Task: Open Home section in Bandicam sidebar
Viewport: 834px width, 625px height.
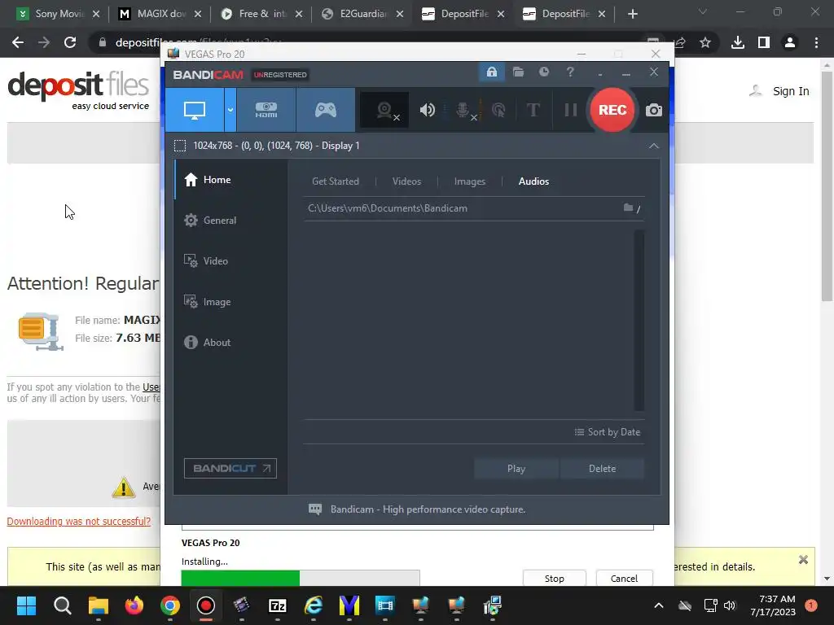Action: (x=230, y=180)
